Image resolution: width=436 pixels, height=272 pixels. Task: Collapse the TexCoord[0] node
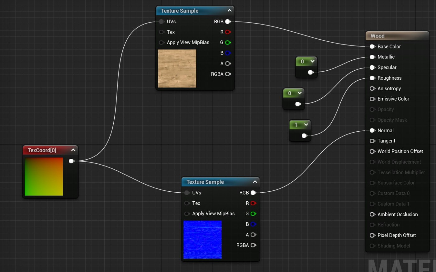click(x=73, y=150)
